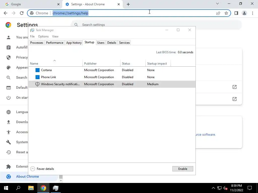Open On startup power icon
The image size is (258, 193).
pyautogui.click(x=8, y=98)
